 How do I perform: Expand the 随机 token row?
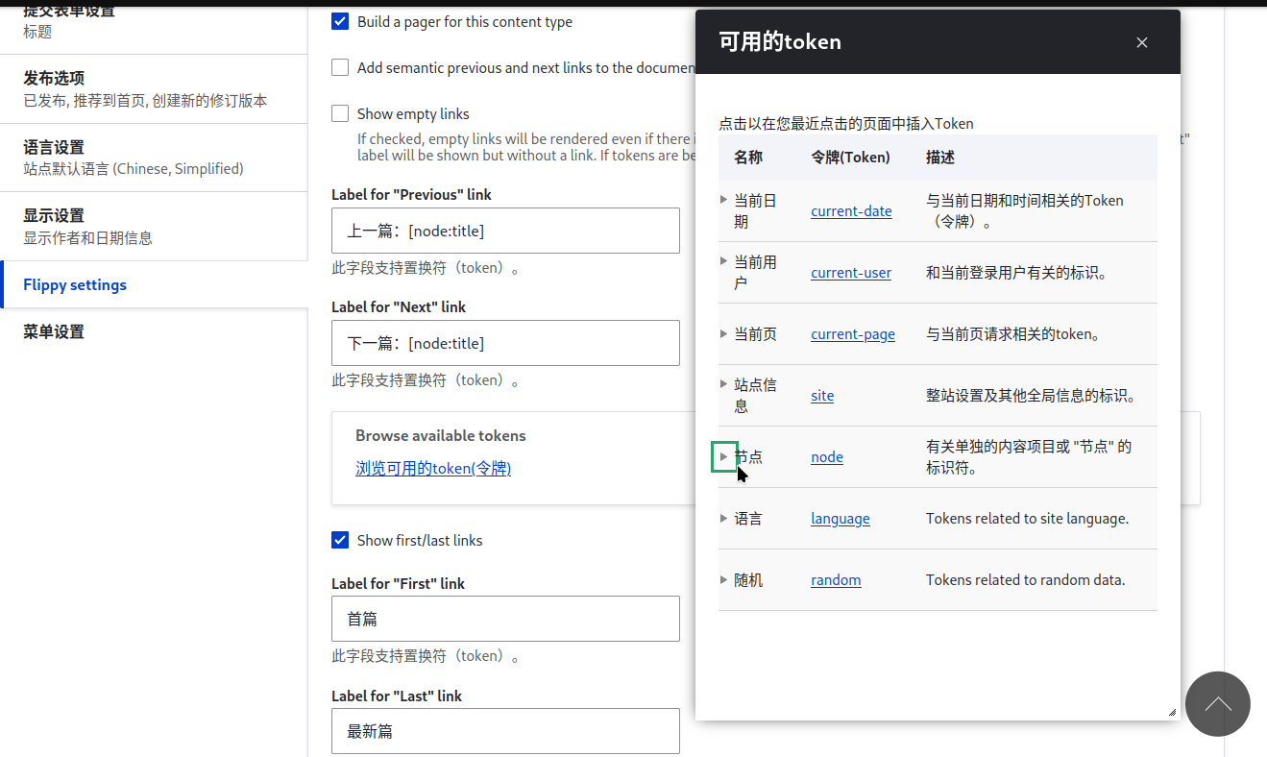tap(724, 579)
